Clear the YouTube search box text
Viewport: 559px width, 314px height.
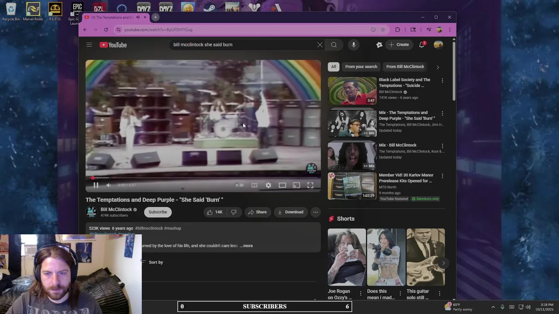[x=320, y=44]
